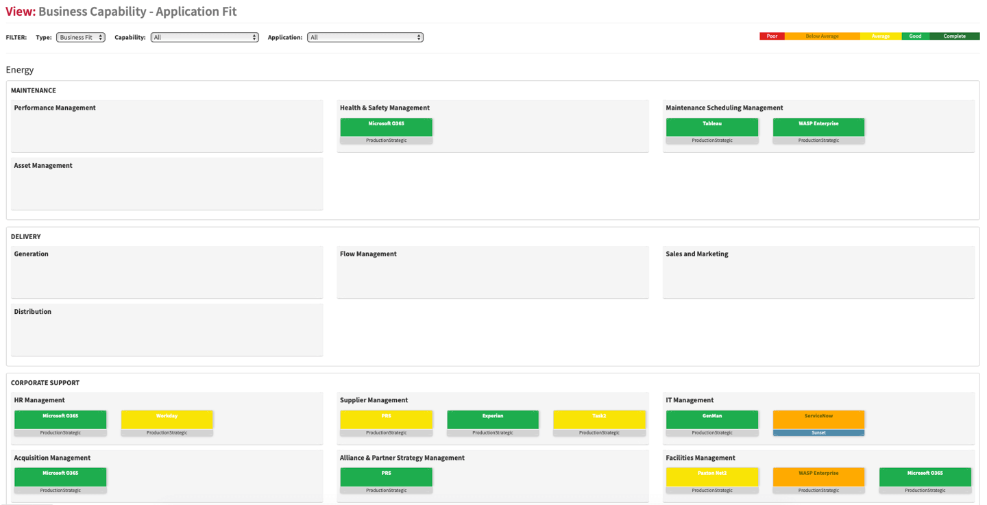The image size is (987, 505).
Task: Select the Flow Management capability heading
Action: pos(368,254)
